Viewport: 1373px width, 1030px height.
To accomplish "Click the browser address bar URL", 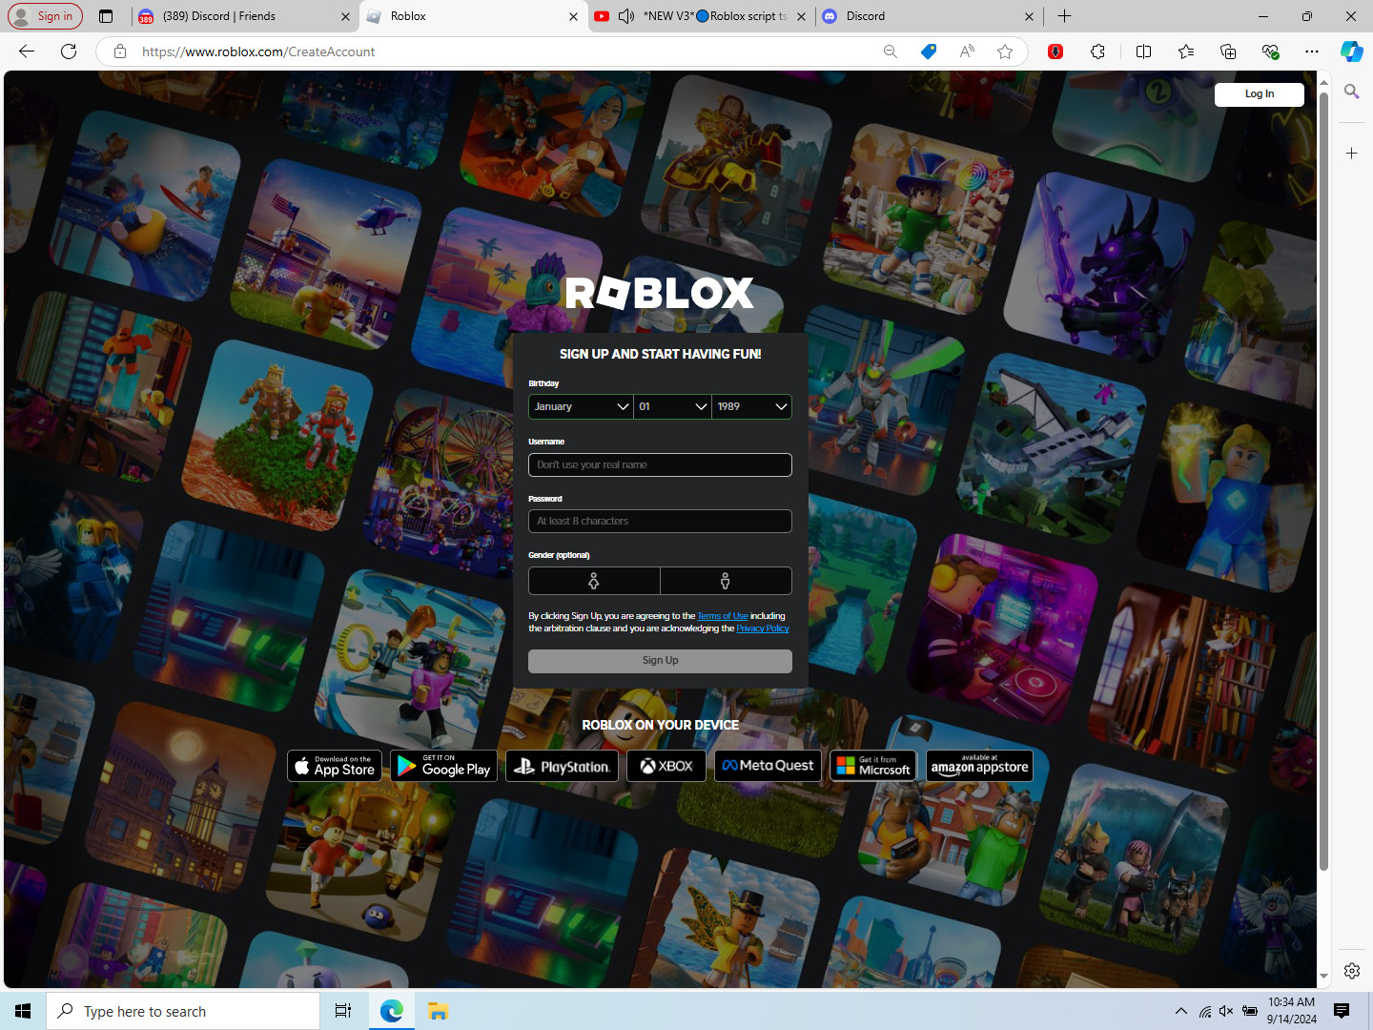I will [258, 51].
